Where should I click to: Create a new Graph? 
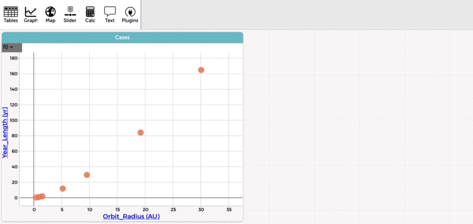[x=31, y=15]
